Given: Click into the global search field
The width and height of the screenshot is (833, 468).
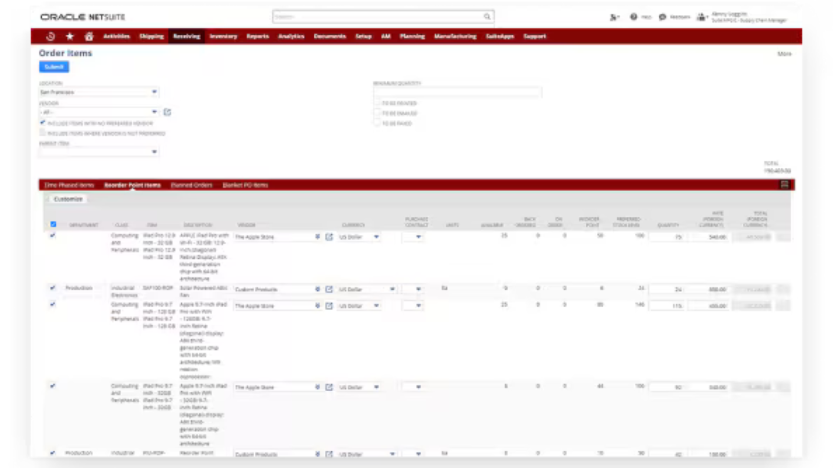Looking at the screenshot, I should [x=377, y=16].
